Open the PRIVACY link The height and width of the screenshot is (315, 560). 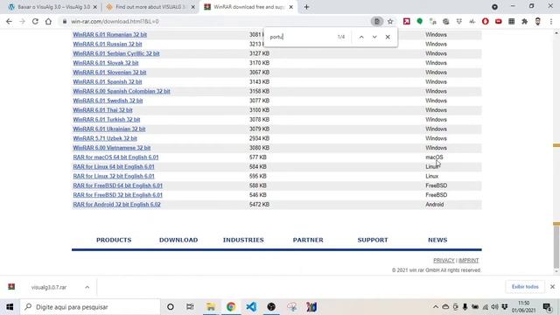pyautogui.click(x=444, y=261)
